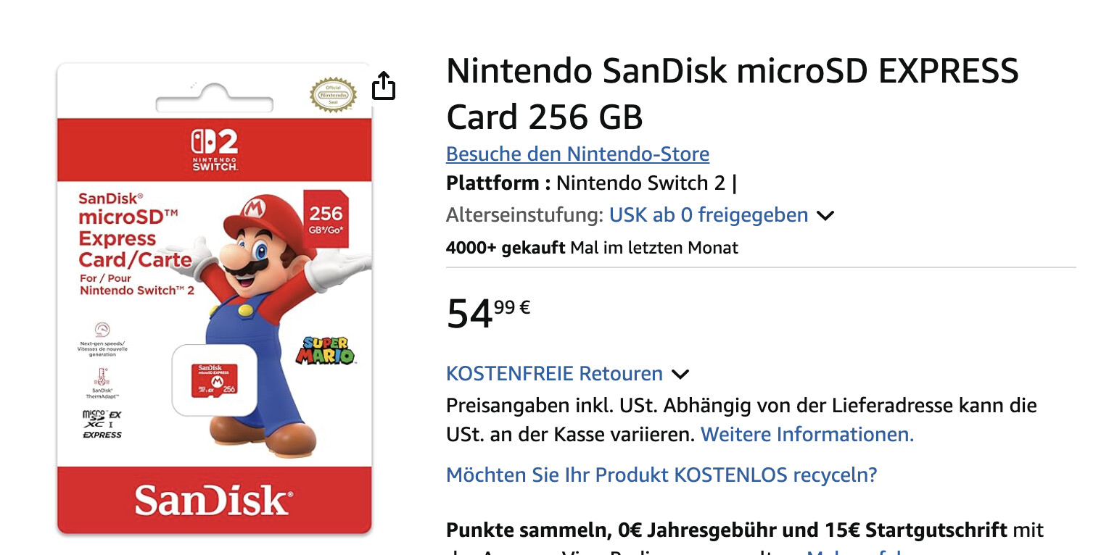Open the Weitere Informationen link
Screen dimensions: 1101x555
click(807, 434)
